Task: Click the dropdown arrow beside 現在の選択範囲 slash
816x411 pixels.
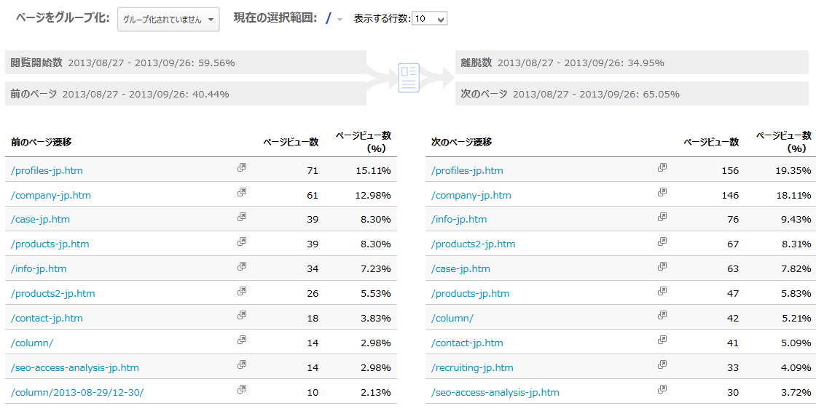Action: pyautogui.click(x=340, y=20)
